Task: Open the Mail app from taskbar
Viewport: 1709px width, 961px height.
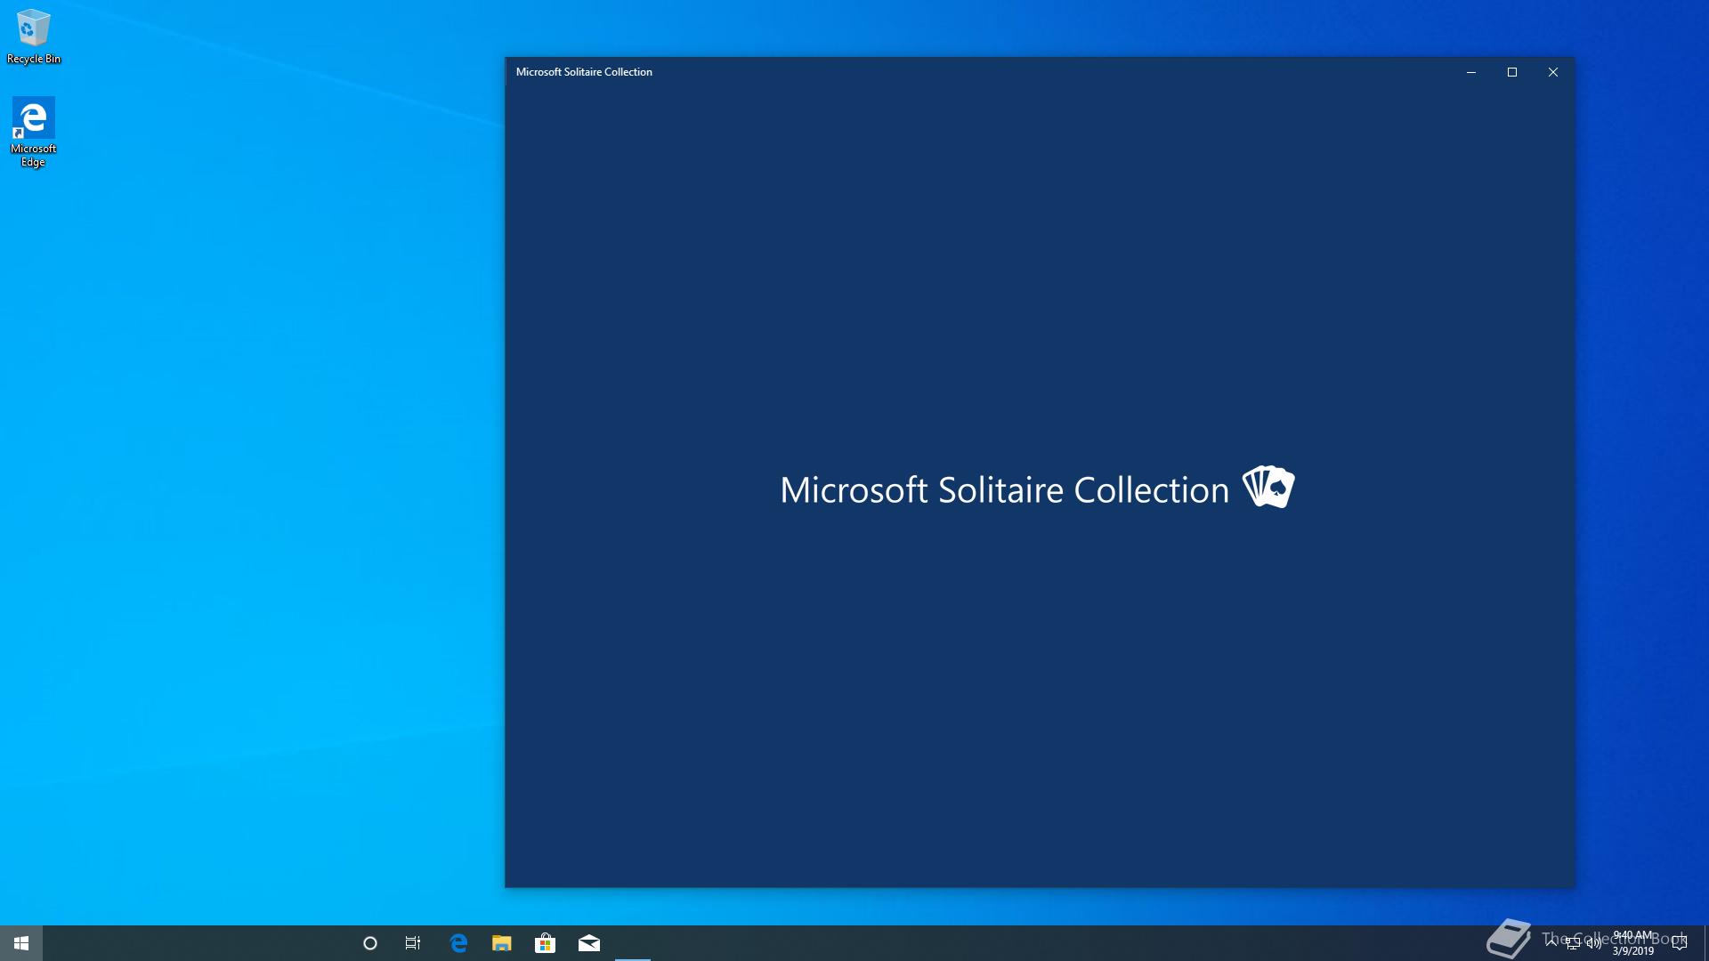Action: pyautogui.click(x=589, y=943)
